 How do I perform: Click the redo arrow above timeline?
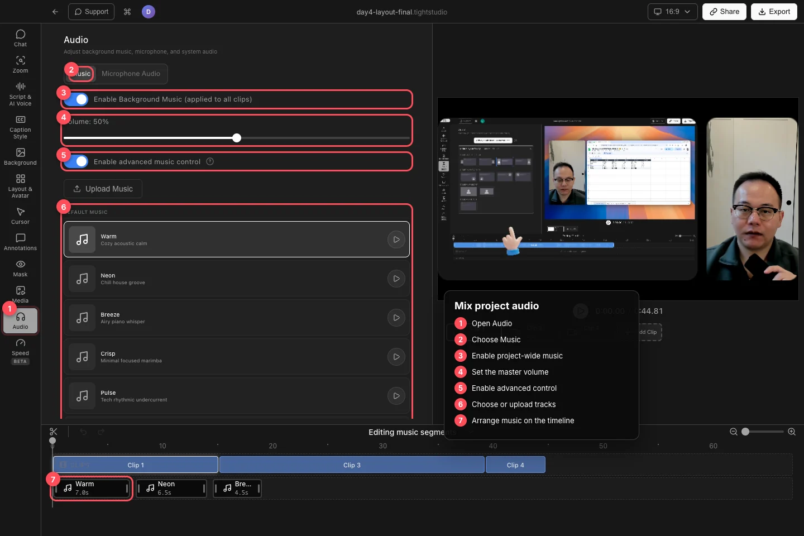pos(101,432)
